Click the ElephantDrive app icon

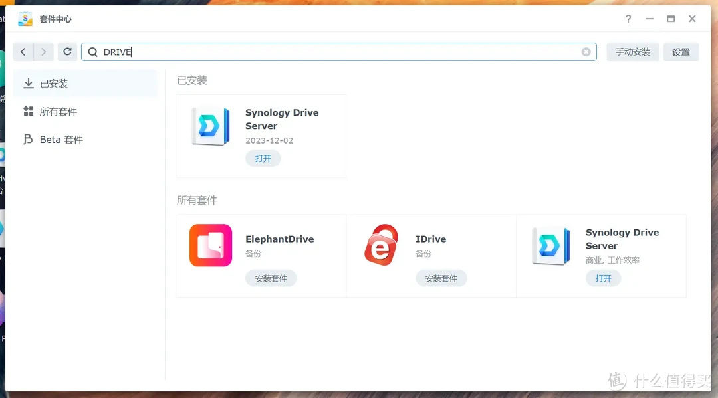(x=211, y=245)
